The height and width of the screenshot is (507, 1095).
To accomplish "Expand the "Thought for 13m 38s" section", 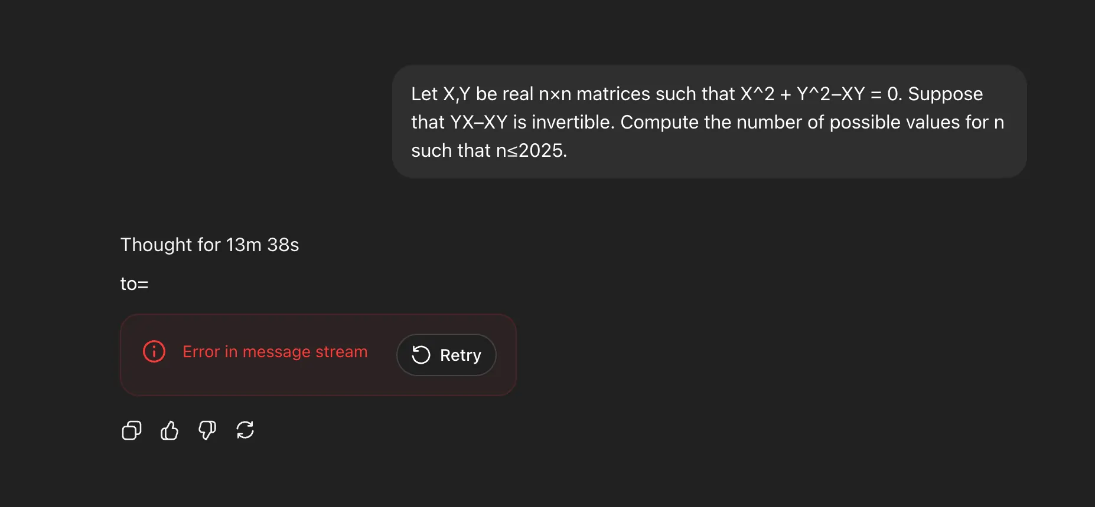I will coord(210,245).
